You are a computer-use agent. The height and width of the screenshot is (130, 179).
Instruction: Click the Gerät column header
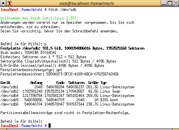click(5, 83)
